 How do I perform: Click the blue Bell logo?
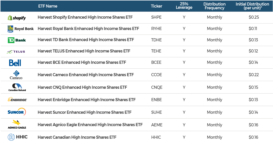tap(15, 63)
